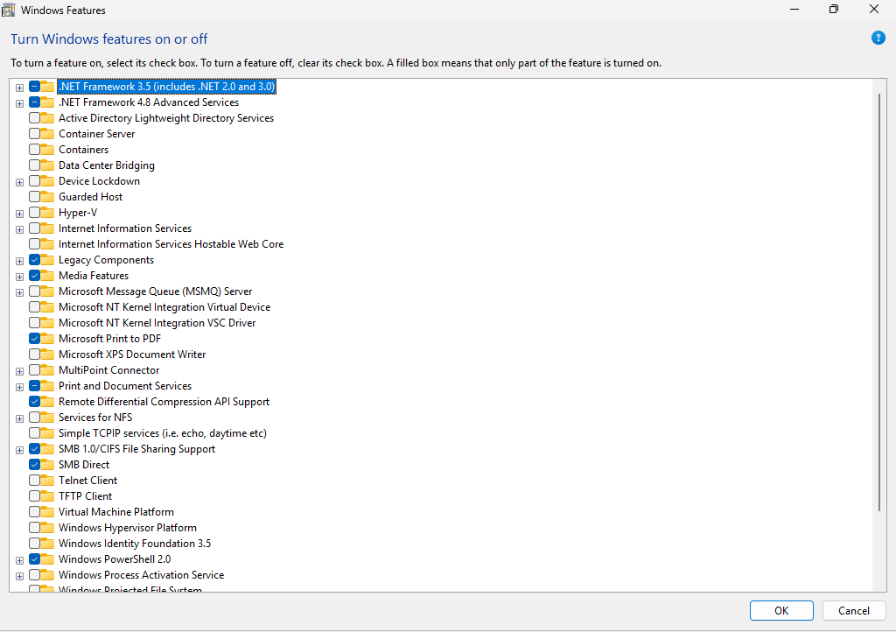Expand the Internet Information Services tree node

pyautogui.click(x=19, y=229)
